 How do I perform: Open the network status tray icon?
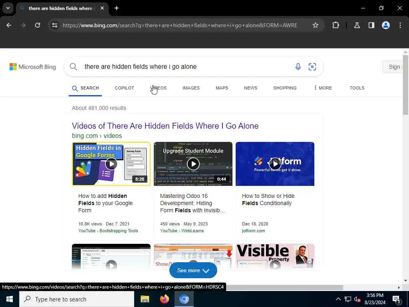(x=348, y=299)
